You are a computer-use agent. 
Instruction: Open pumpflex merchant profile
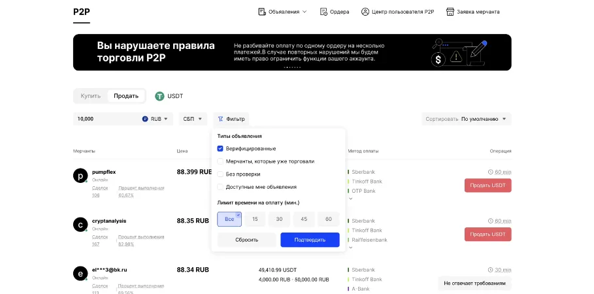[104, 172]
